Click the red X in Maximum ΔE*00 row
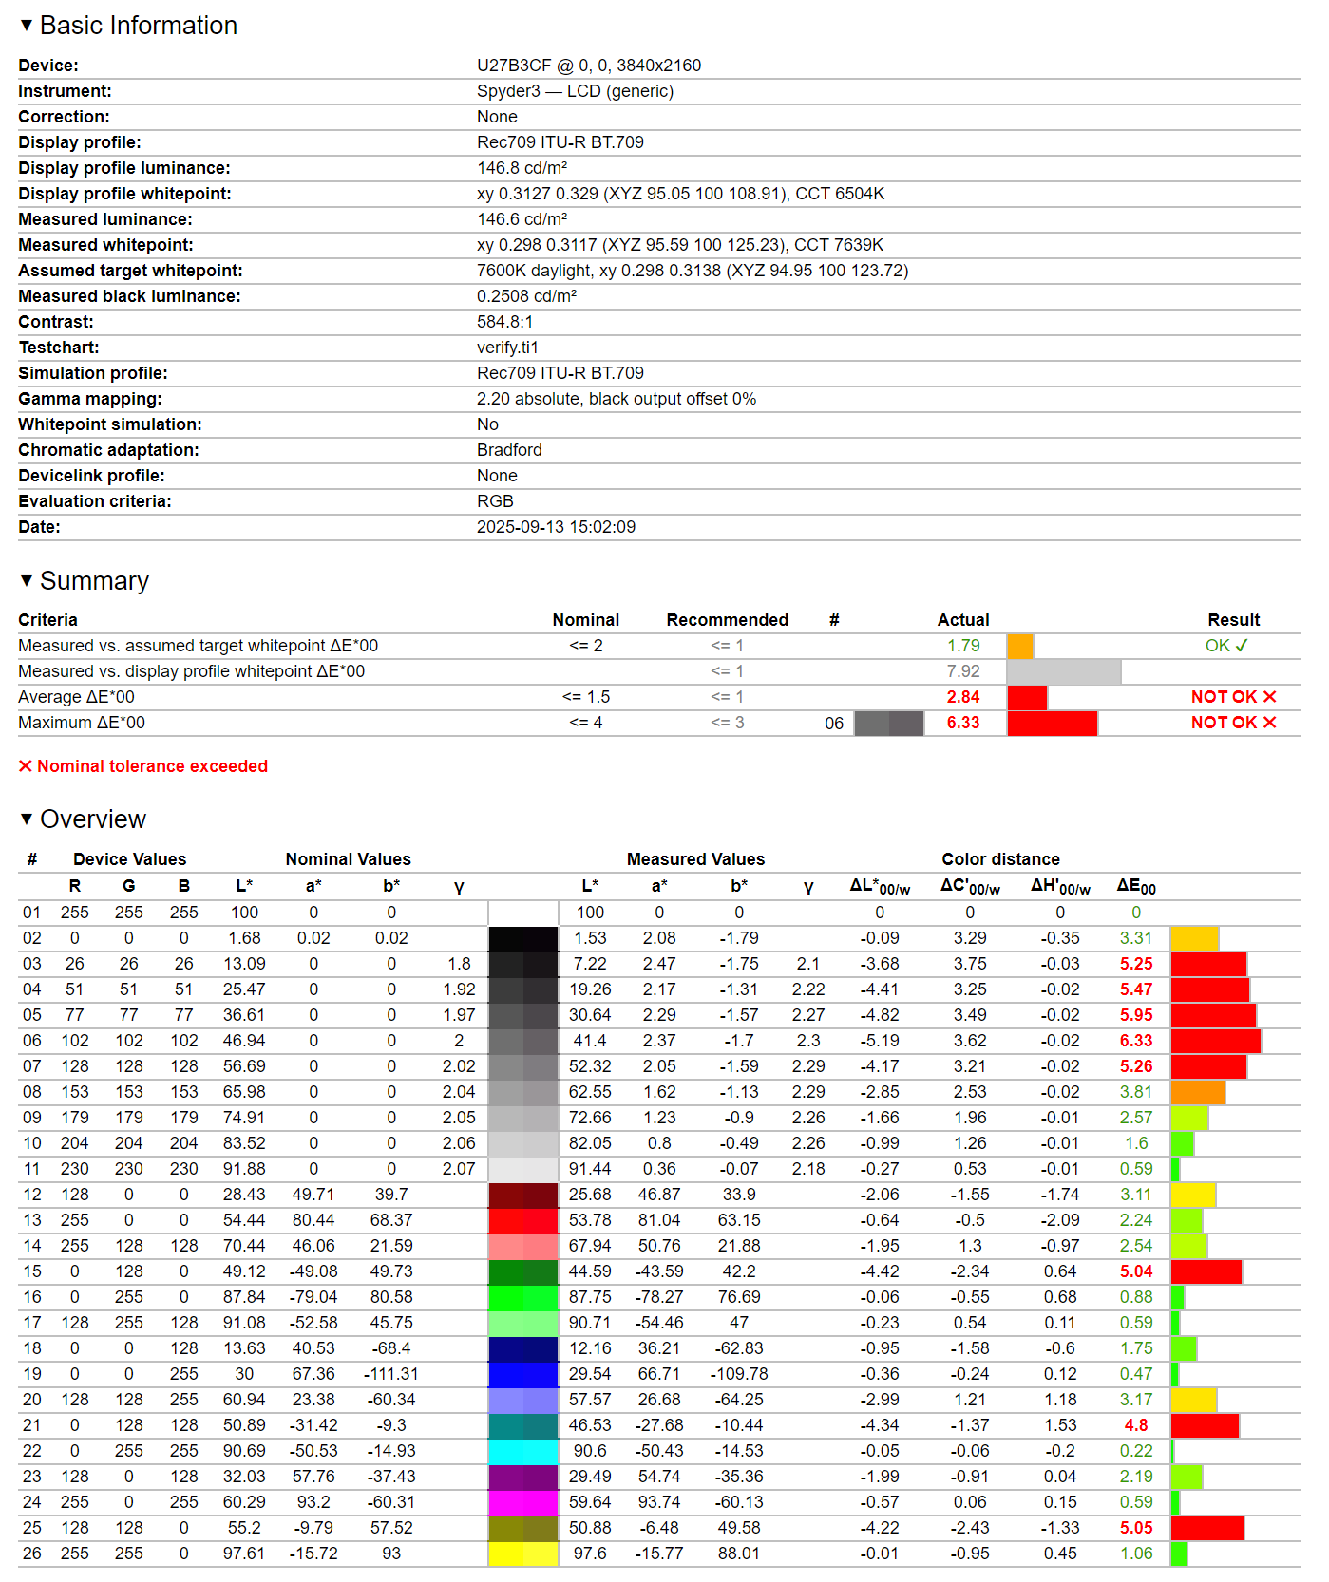 pyautogui.click(x=1270, y=723)
